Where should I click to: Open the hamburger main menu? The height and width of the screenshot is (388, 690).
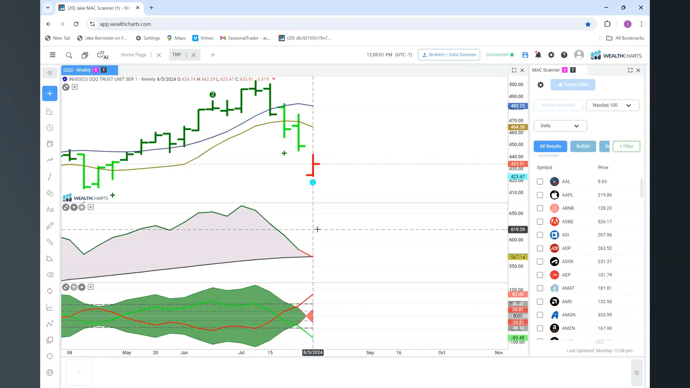pyautogui.click(x=52, y=55)
